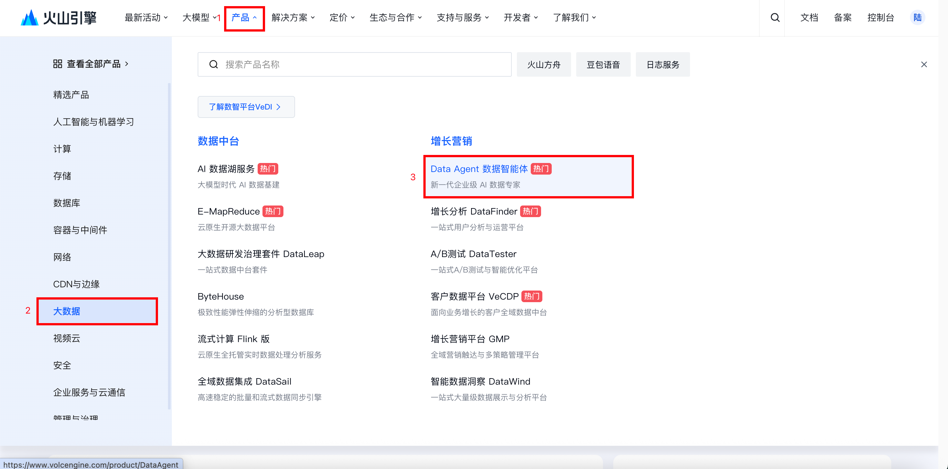Image resolution: width=948 pixels, height=469 pixels.
Task: Click the search icon inside product search box
Action: point(213,65)
